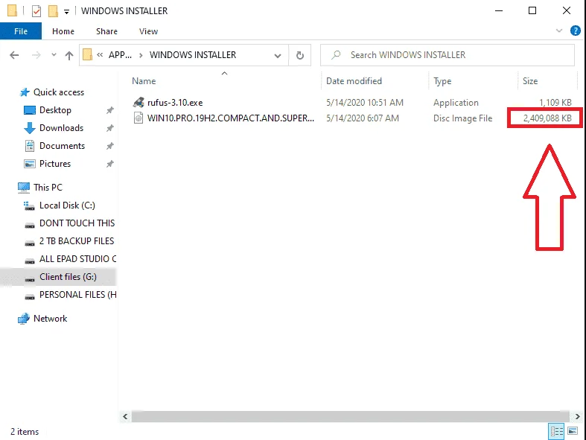586x440 pixels.
Task: Click the scroll right arrow
Action: 577,416
